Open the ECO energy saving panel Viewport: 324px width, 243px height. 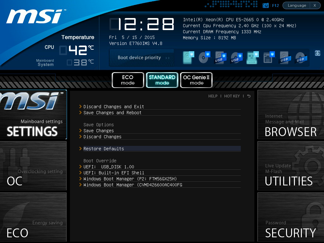coord(33,217)
